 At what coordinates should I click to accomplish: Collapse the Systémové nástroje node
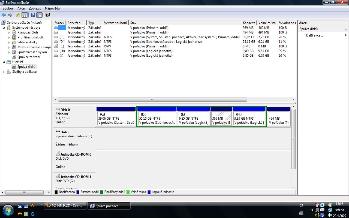pyautogui.click(x=4, y=28)
